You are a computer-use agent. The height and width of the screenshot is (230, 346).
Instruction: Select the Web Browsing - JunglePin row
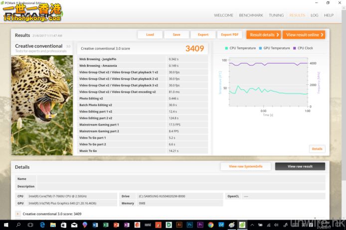tap(143, 59)
